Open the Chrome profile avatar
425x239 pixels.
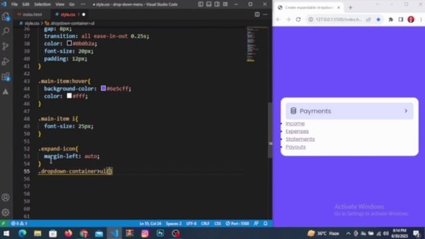(411, 19)
